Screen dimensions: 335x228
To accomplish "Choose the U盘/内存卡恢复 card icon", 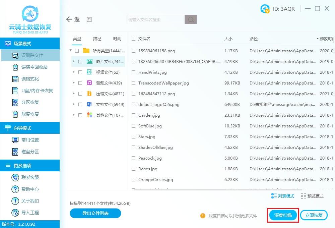I will click(15, 91).
